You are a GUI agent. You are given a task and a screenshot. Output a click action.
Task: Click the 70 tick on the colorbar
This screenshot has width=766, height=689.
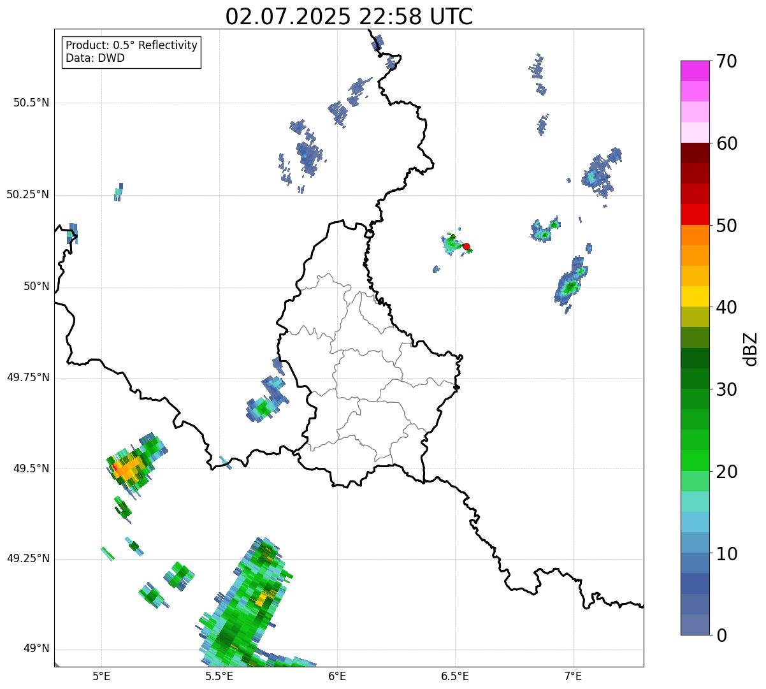tap(726, 61)
